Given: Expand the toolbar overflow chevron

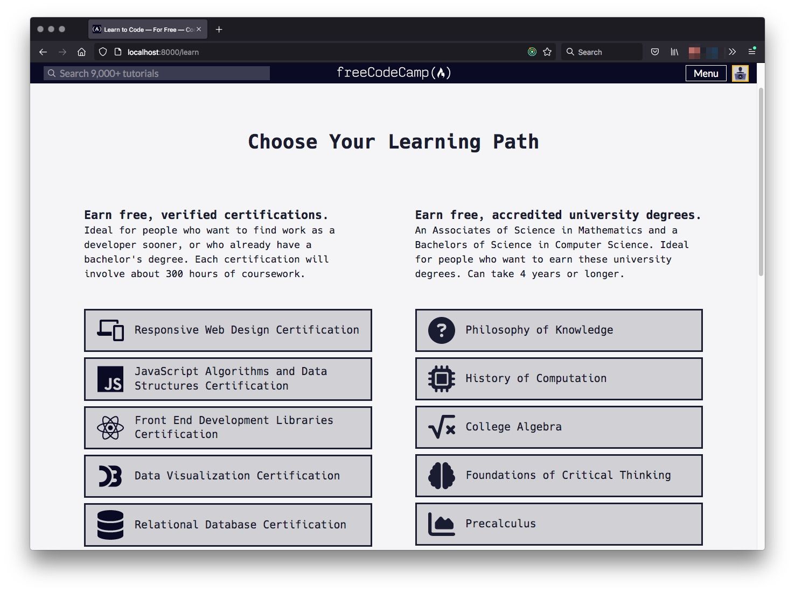Looking at the screenshot, I should coord(732,52).
